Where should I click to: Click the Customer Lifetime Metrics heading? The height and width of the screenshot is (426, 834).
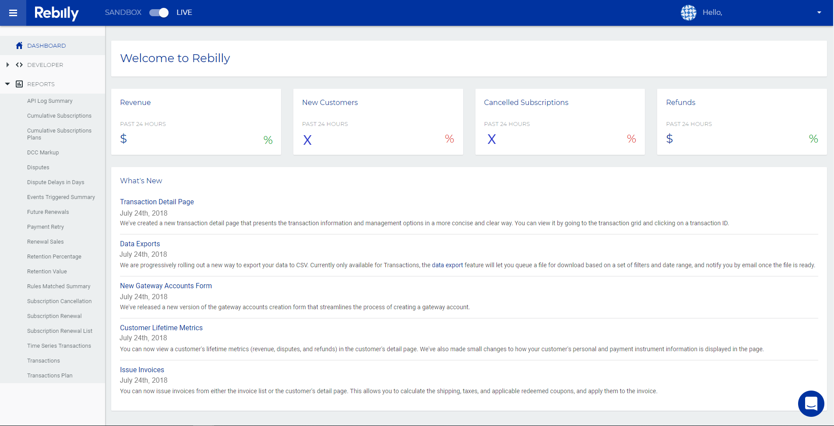161,328
